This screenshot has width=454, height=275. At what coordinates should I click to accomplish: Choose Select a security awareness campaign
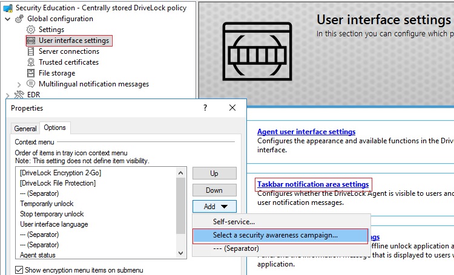[x=275, y=235]
